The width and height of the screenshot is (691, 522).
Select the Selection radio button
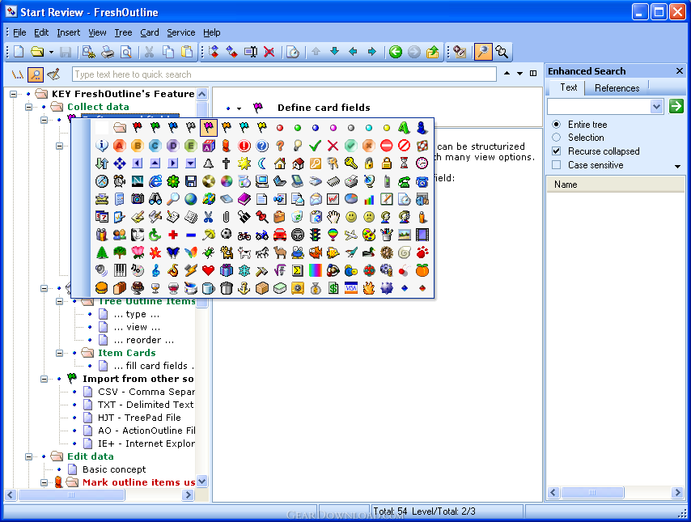point(557,138)
